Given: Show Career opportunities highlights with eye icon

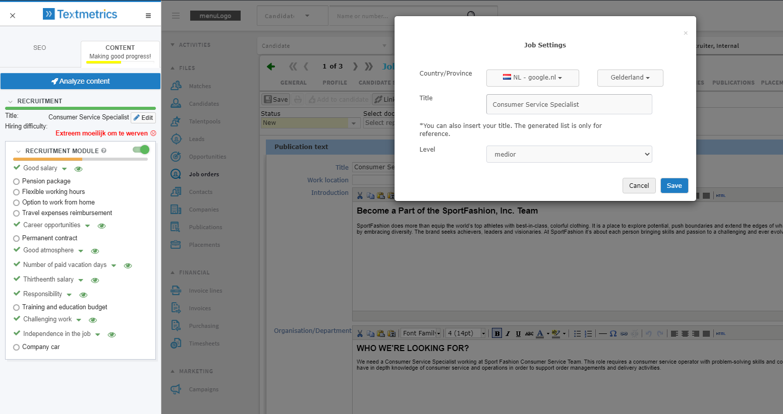Looking at the screenshot, I should pos(101,226).
